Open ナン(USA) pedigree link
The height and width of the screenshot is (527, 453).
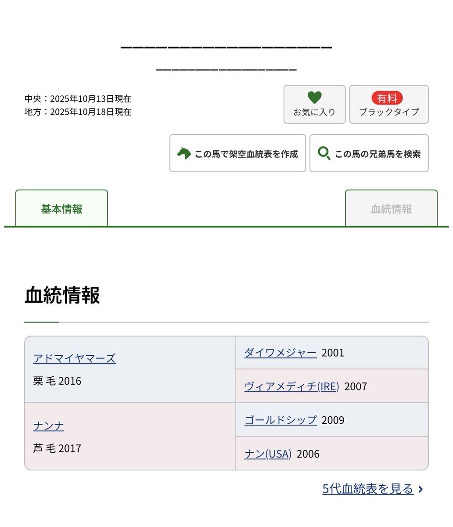pos(268,454)
